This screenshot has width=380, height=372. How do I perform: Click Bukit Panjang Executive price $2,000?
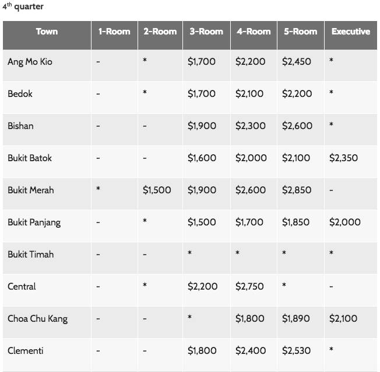coord(344,222)
